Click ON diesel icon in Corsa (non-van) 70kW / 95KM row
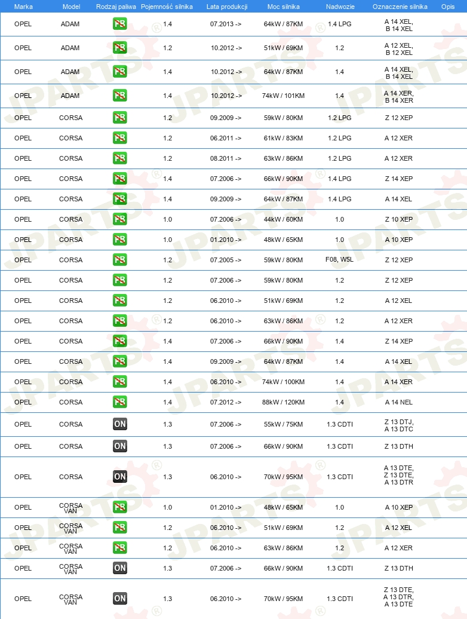 point(120,477)
